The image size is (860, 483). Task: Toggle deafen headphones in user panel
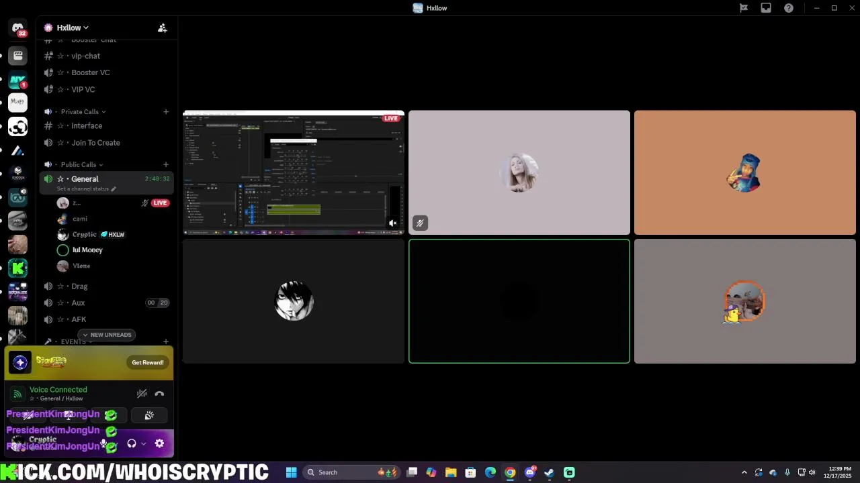pyautogui.click(x=132, y=443)
